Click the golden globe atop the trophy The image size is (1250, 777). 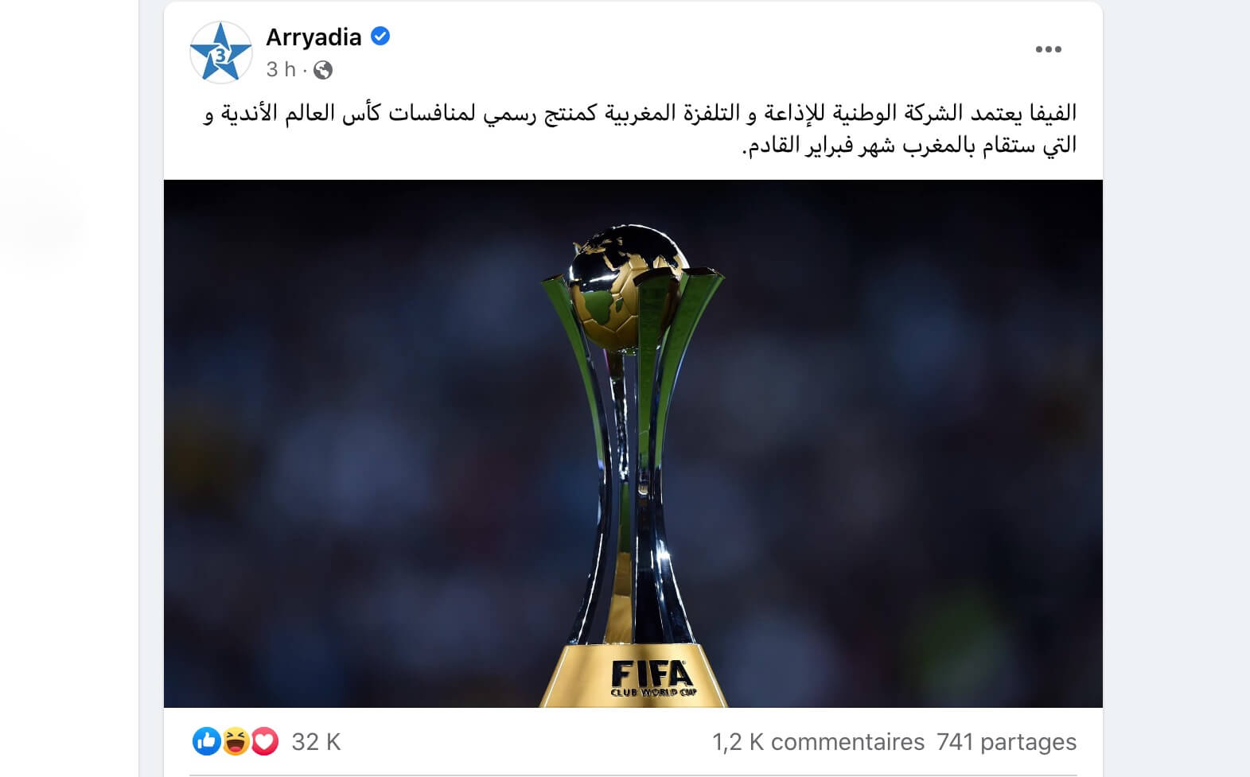coord(629,285)
